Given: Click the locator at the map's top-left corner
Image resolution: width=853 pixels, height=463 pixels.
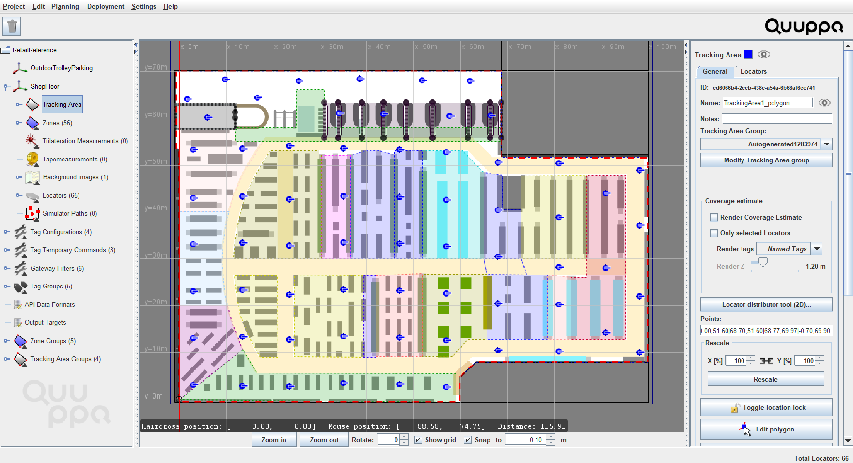Looking at the screenshot, I should pyautogui.click(x=188, y=99).
